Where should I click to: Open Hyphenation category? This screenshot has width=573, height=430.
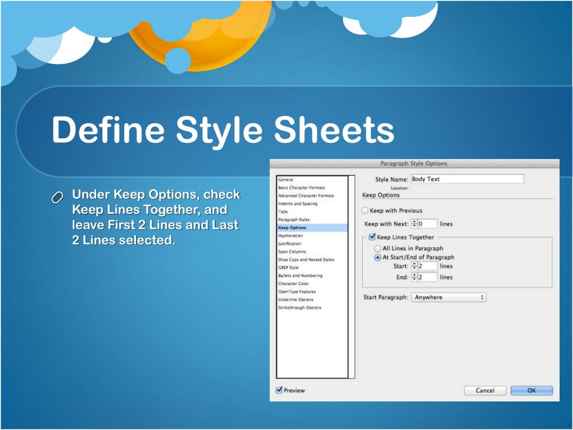pyautogui.click(x=290, y=236)
